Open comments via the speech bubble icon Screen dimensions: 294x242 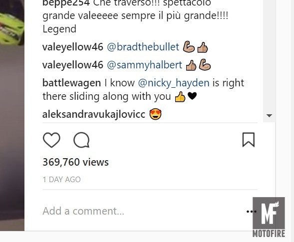click(81, 140)
